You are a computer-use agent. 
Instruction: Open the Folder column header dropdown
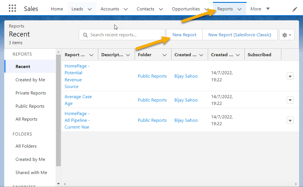tap(165, 55)
